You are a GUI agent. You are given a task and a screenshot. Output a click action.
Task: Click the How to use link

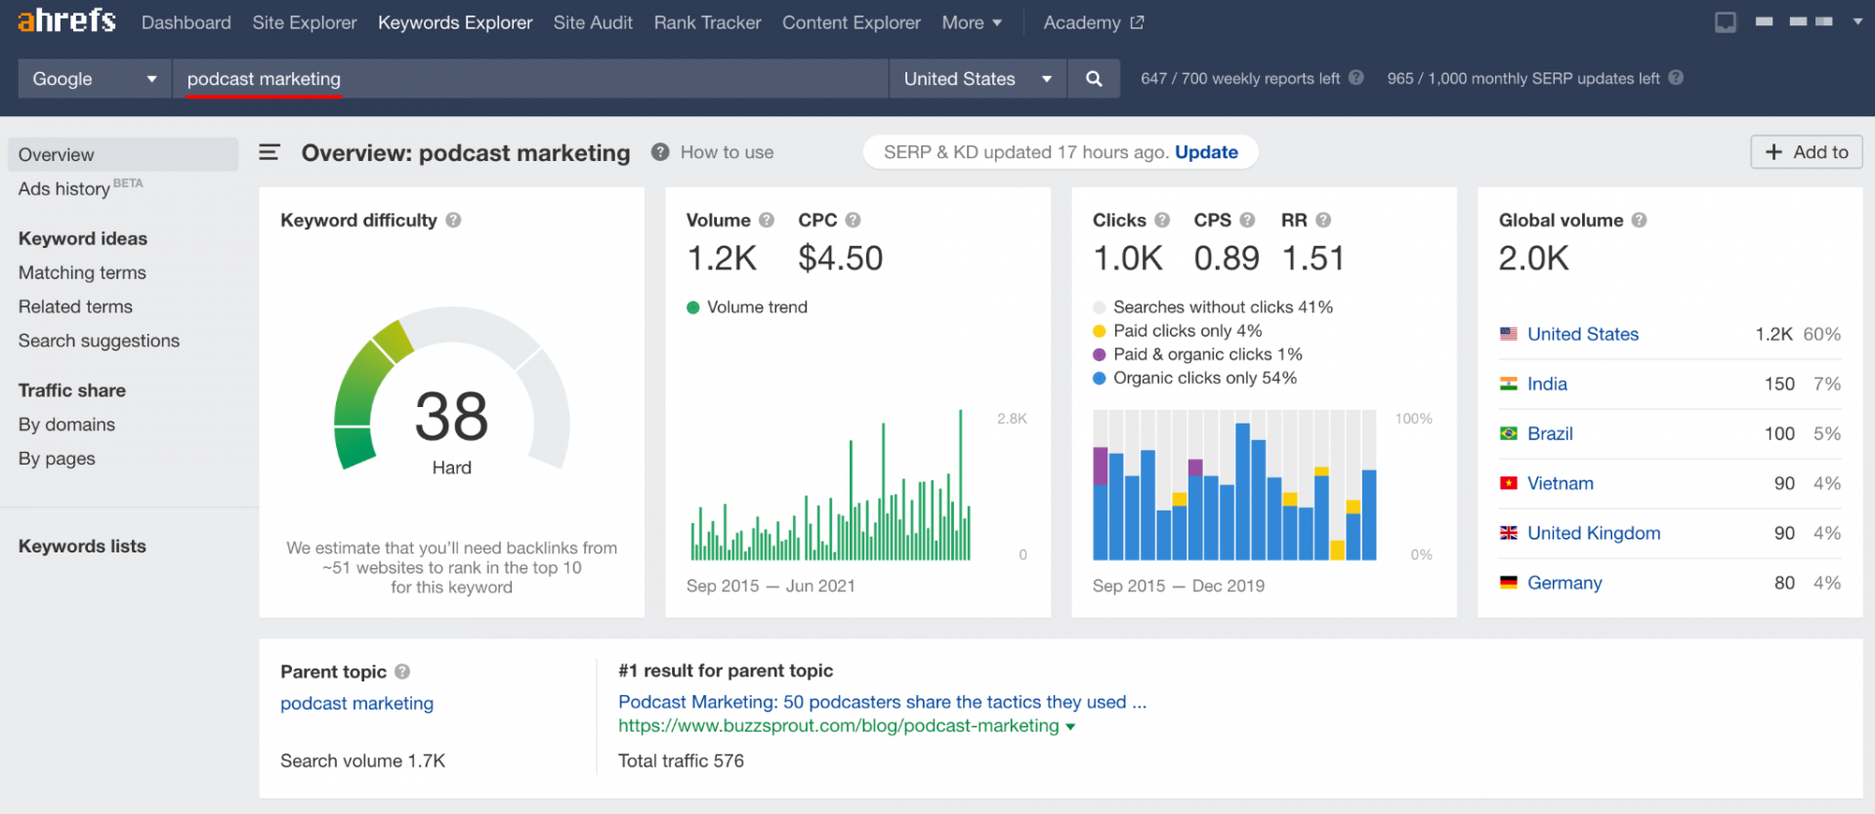pos(727,152)
